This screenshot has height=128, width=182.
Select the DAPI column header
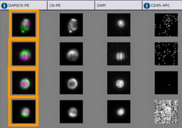[118, 5]
